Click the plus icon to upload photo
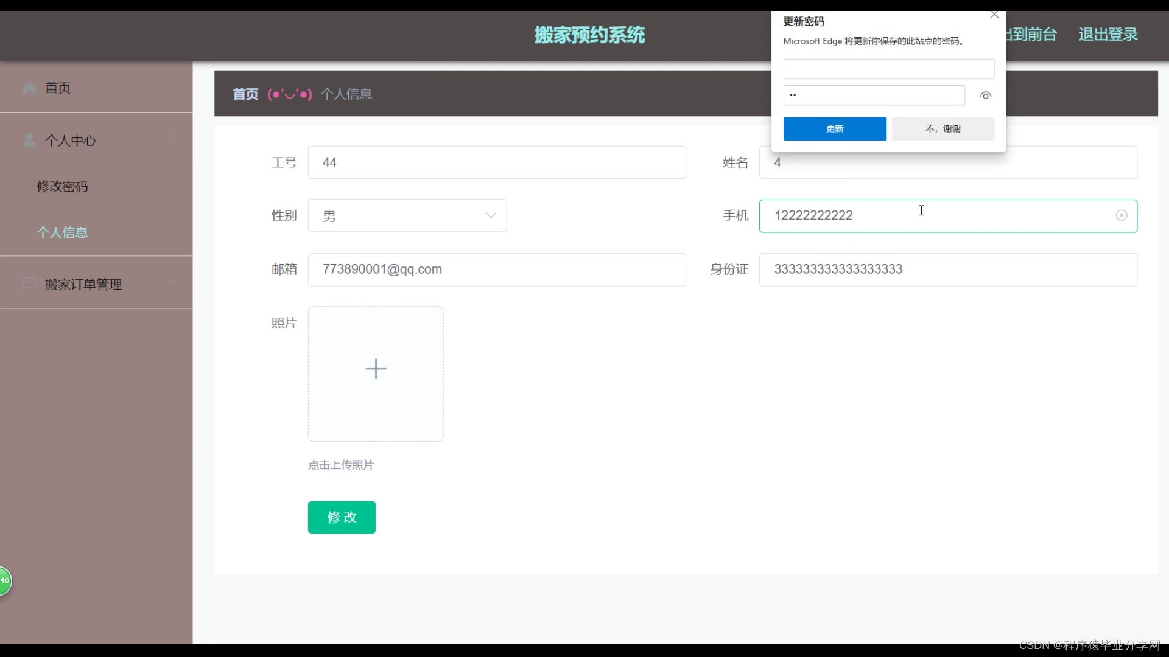The height and width of the screenshot is (657, 1169). tap(376, 369)
